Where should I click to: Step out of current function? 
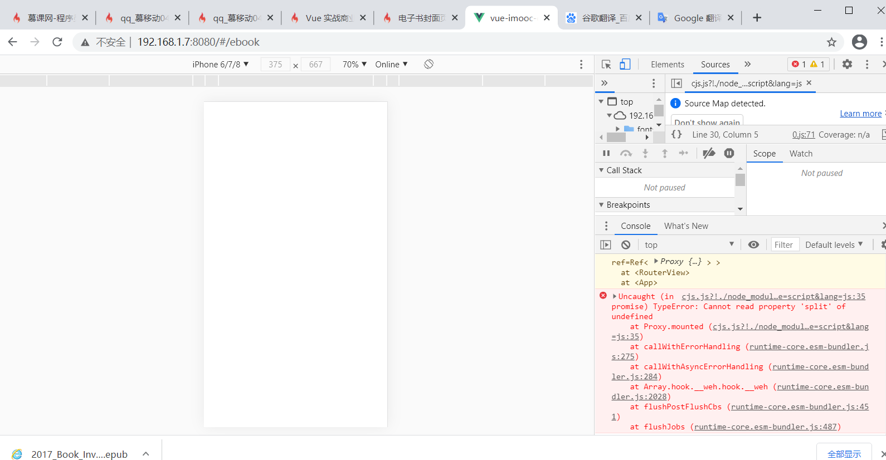tap(664, 153)
